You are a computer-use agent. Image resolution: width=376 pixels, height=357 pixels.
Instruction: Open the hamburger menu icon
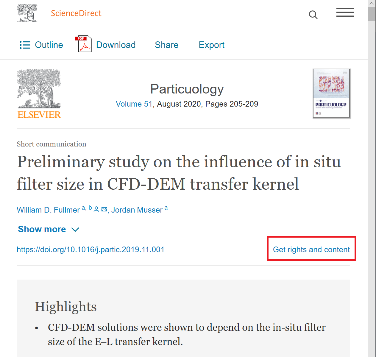pos(345,13)
